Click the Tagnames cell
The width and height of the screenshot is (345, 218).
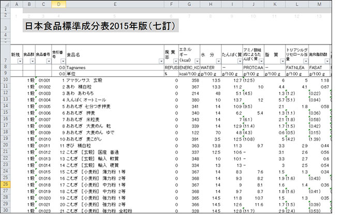pyautogui.click(x=115, y=68)
